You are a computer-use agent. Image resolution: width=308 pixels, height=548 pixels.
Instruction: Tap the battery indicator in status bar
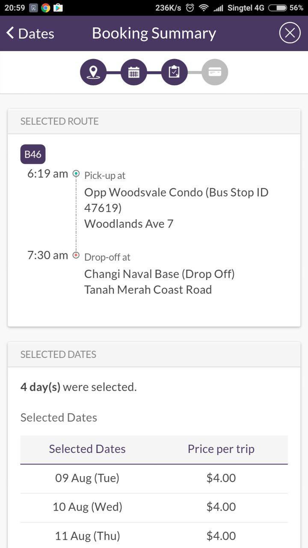(x=277, y=8)
